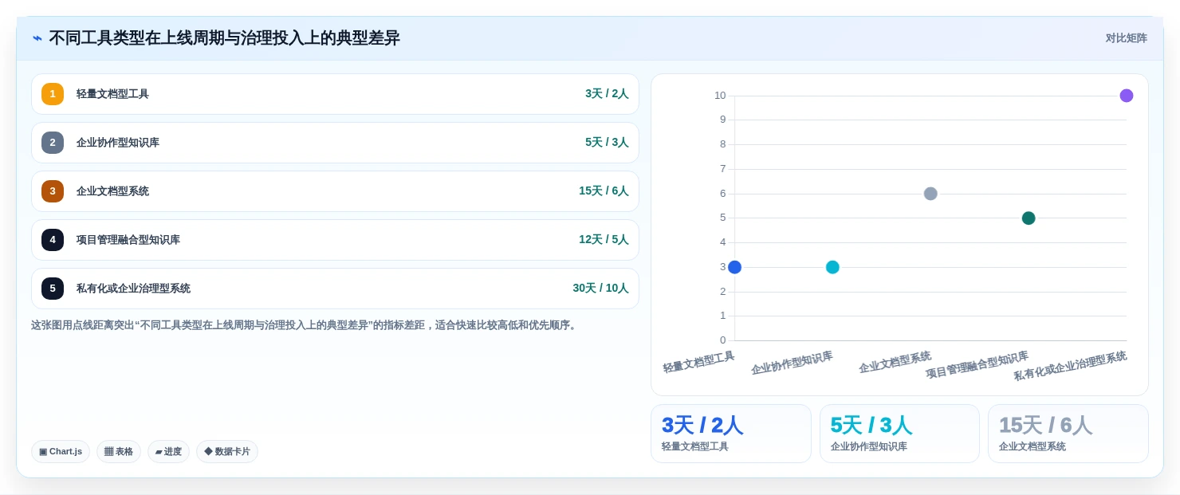Click the 表格 tag chip
This screenshot has height=495, width=1180.
click(119, 452)
